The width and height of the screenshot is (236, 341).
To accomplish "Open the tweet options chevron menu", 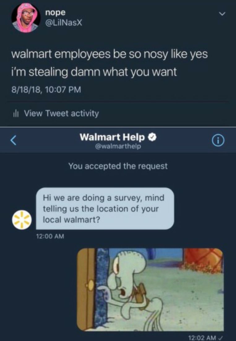I will [x=222, y=14].
